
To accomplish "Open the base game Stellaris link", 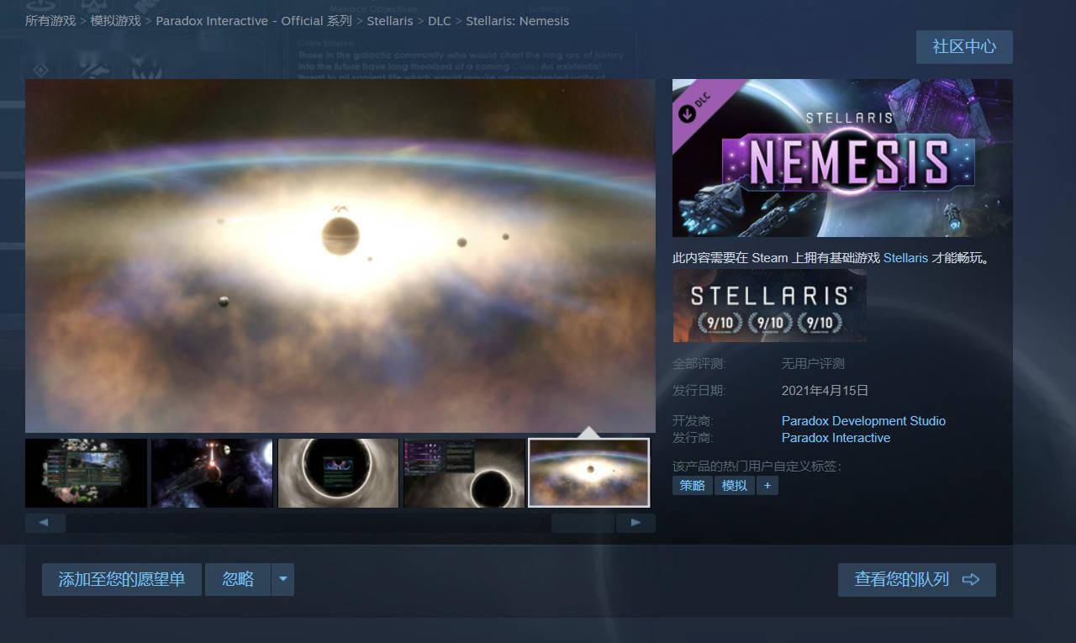I will (905, 258).
